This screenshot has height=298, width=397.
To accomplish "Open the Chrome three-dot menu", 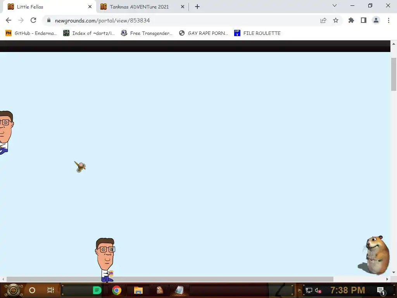I will point(388,21).
